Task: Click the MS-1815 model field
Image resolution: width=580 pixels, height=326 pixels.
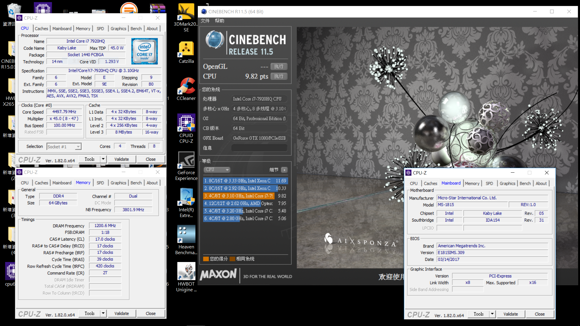Action: (472, 205)
